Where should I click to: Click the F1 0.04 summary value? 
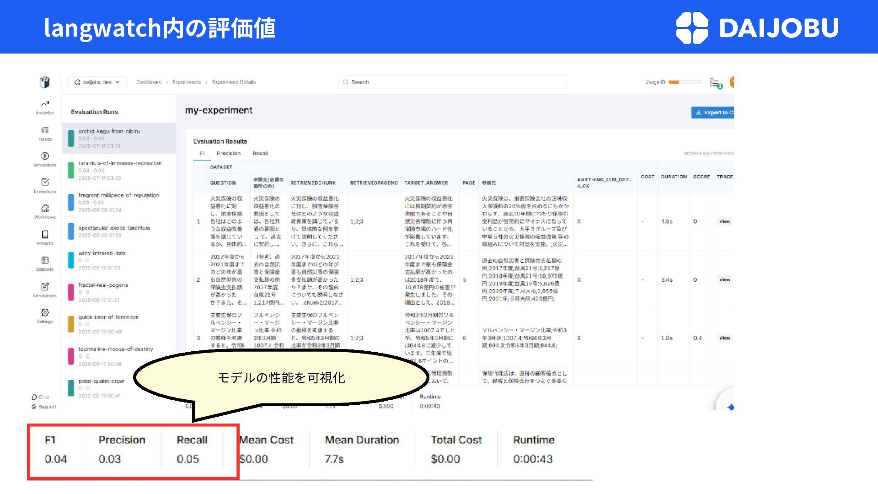(x=56, y=459)
